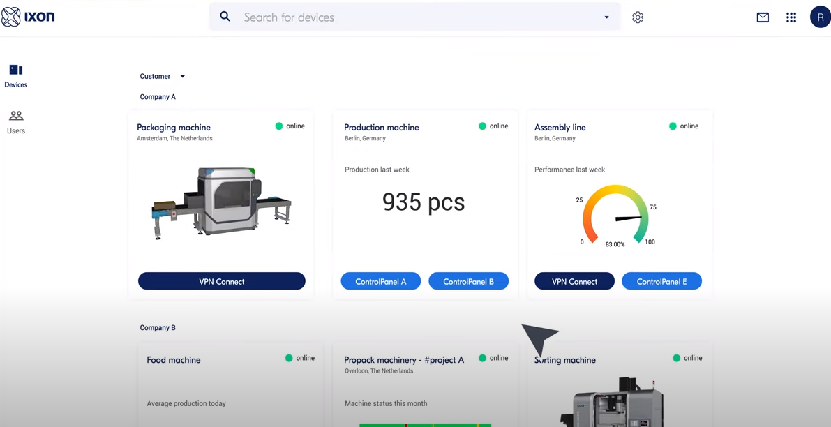Focus the Search for devices field
The image size is (831, 427).
click(x=414, y=17)
